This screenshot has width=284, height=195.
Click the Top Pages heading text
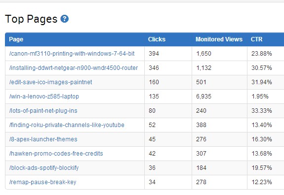(x=31, y=19)
